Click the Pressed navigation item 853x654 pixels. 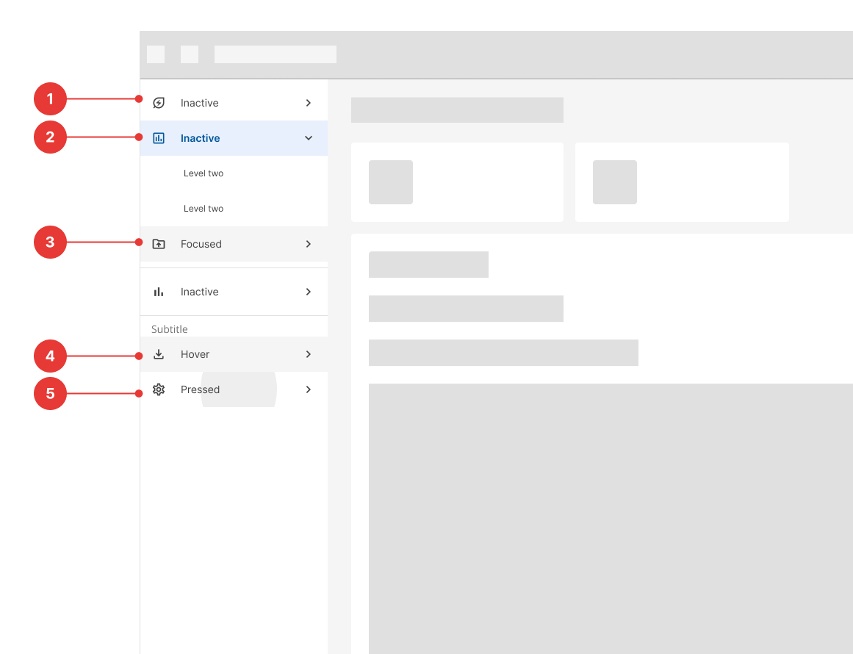(x=200, y=389)
